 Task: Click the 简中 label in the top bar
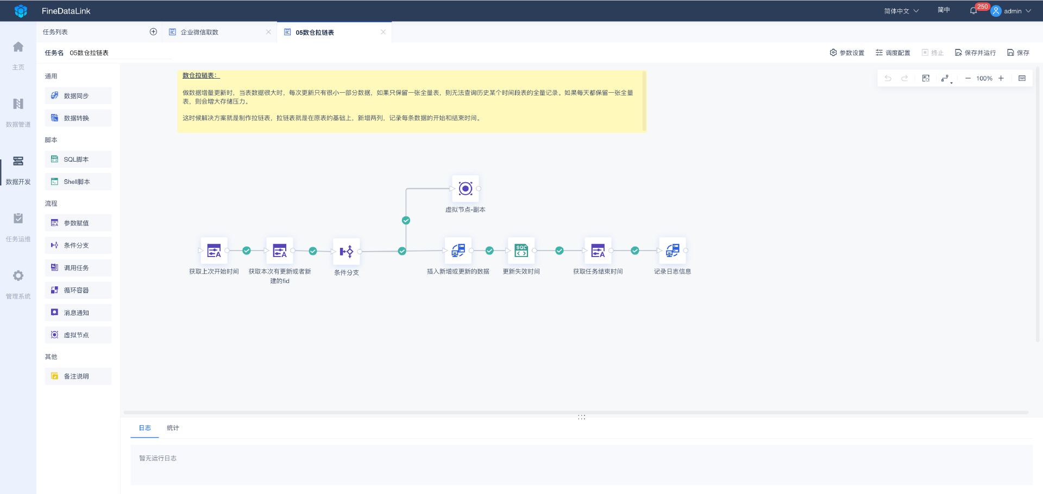pyautogui.click(x=944, y=10)
